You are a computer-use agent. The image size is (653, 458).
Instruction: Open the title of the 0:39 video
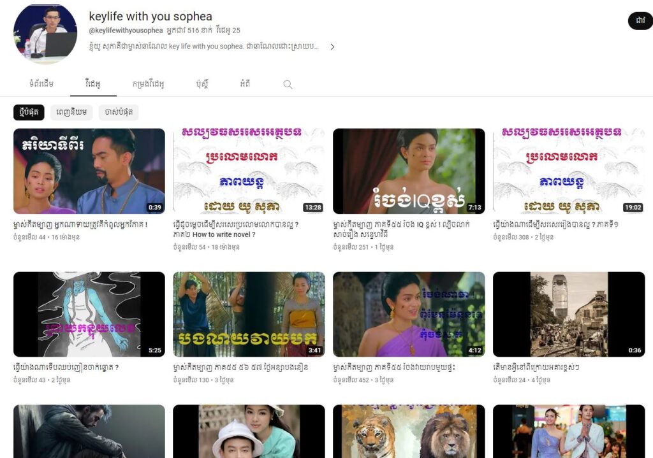point(80,225)
